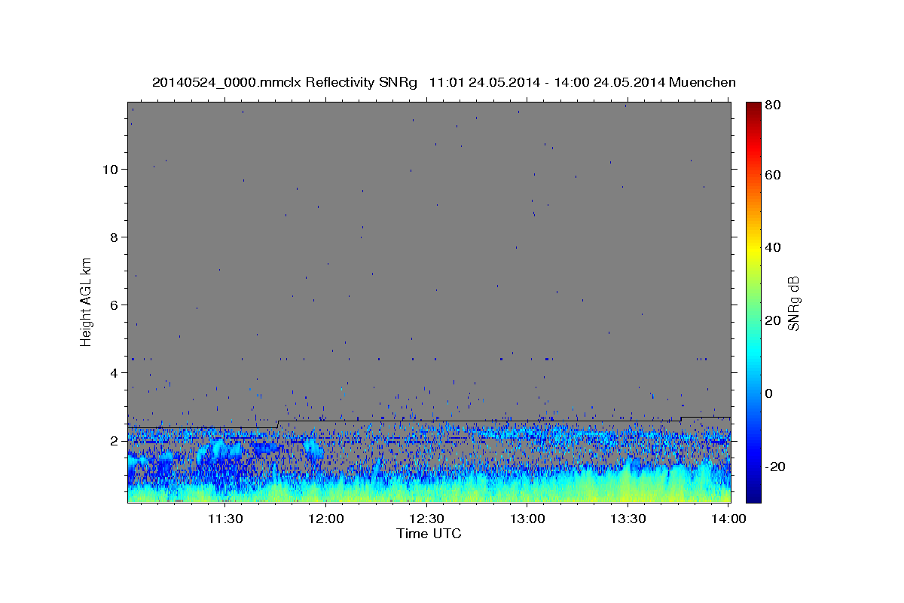Click the height tick label 10
Screen dimensions: 904x603
tap(110, 169)
